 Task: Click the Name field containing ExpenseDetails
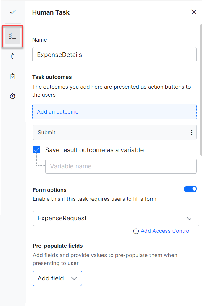[114, 55]
